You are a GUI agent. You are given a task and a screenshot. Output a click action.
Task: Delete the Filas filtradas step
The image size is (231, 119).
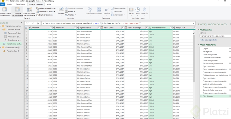[201, 96]
